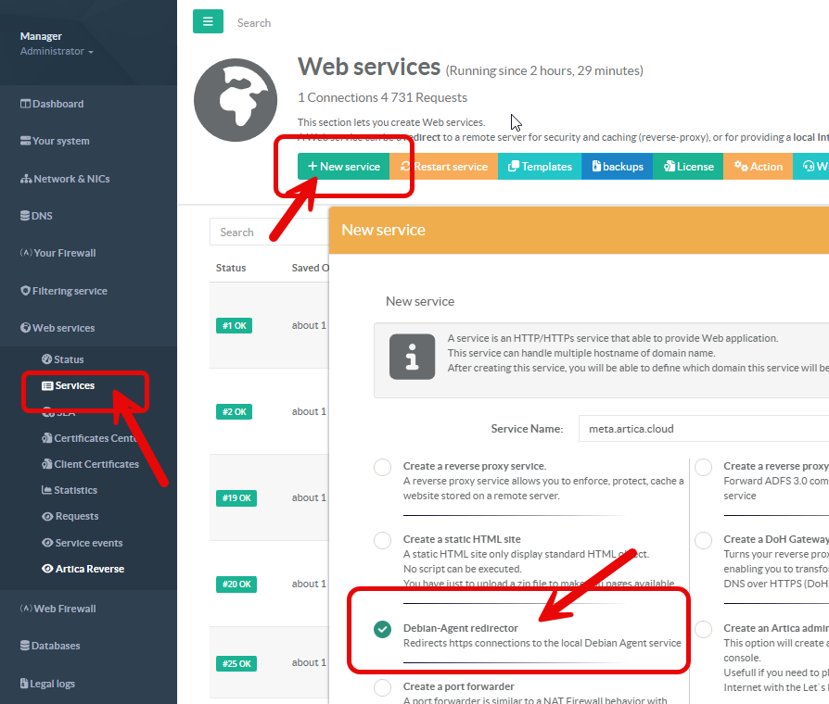Image resolution: width=829 pixels, height=704 pixels.
Task: Collapse the Web services sidebar section
Action: [63, 328]
